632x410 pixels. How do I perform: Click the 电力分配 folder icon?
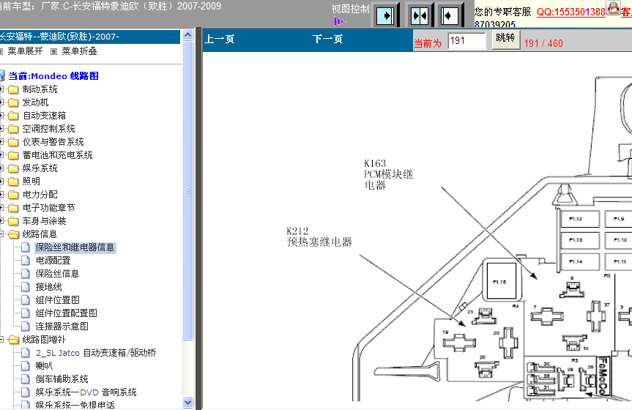(x=13, y=195)
